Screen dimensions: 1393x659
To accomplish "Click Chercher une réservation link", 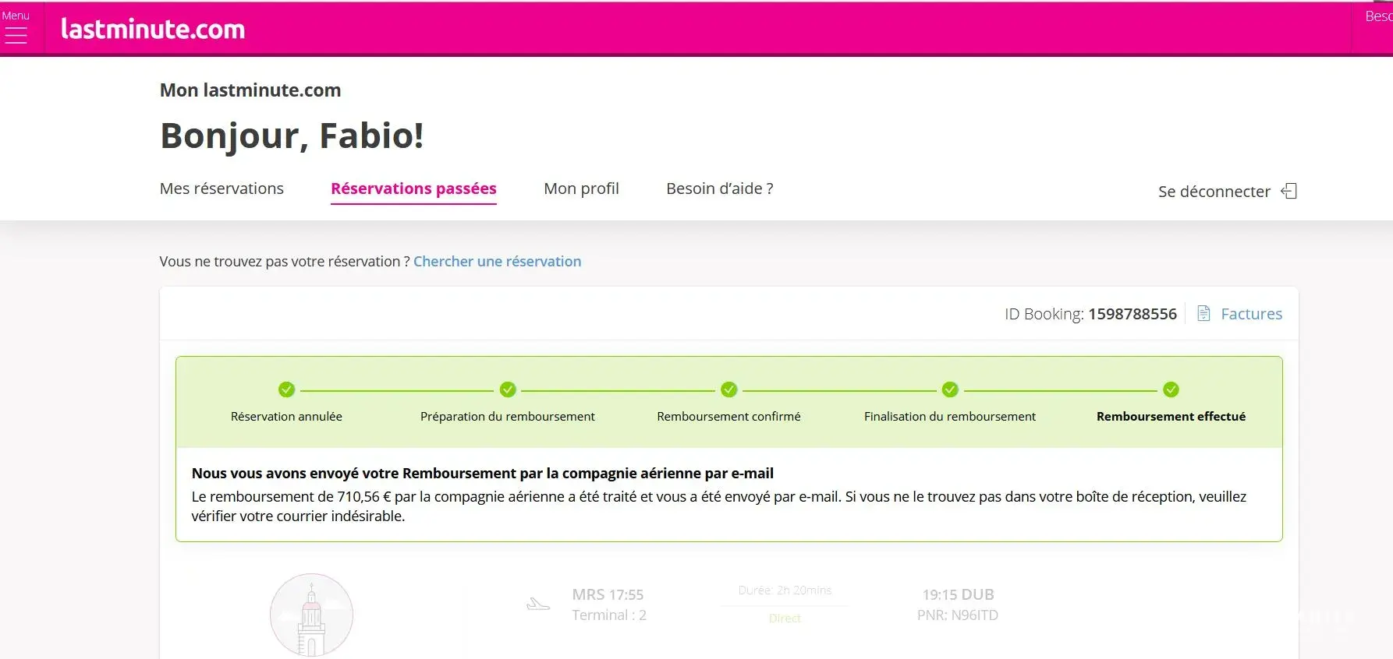I will pyautogui.click(x=497, y=262).
